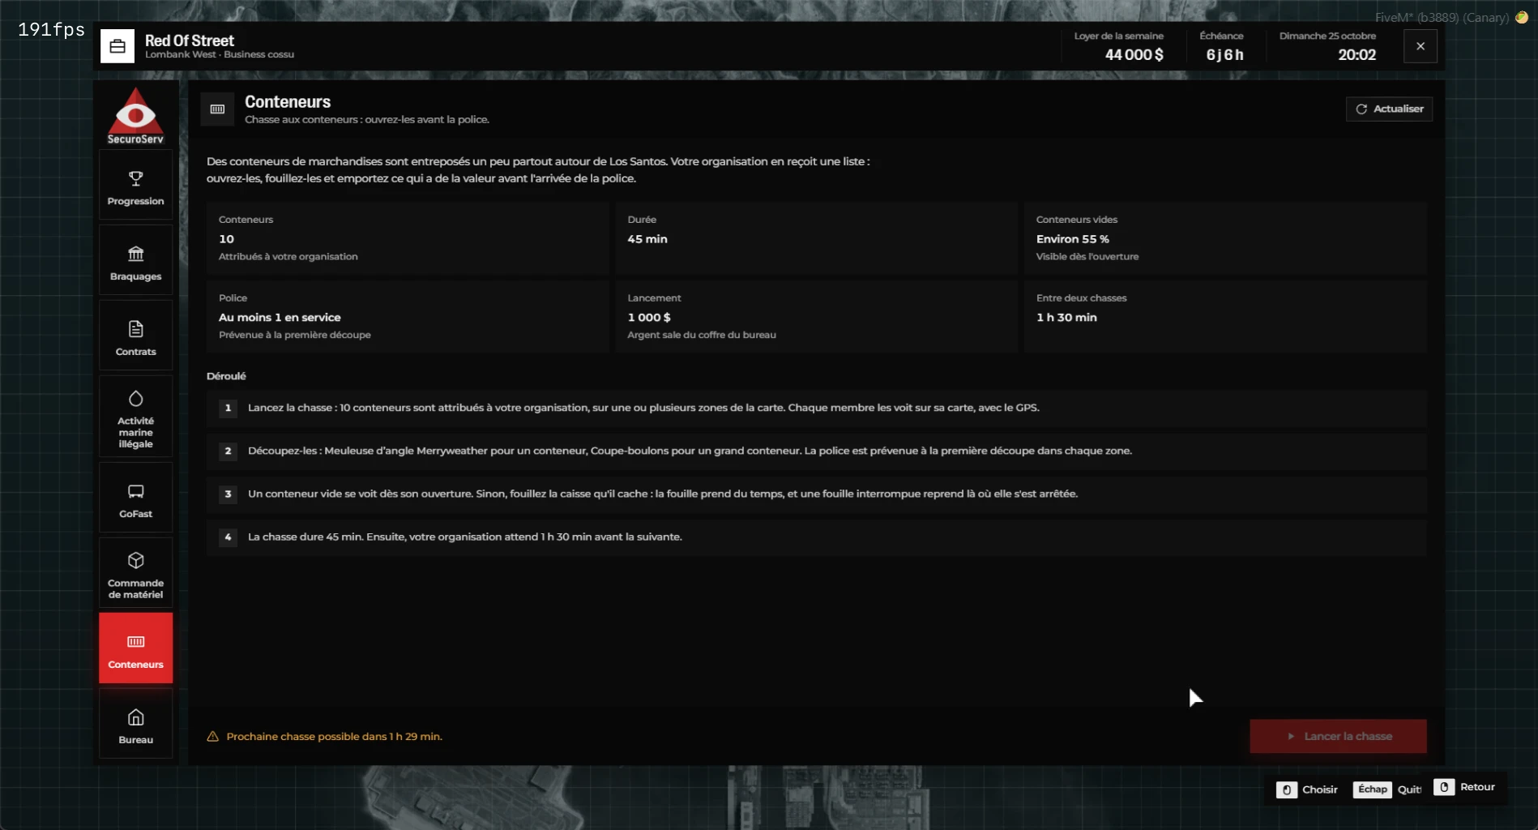Open Commande de matériel section
The width and height of the screenshot is (1538, 830).
tap(135, 574)
